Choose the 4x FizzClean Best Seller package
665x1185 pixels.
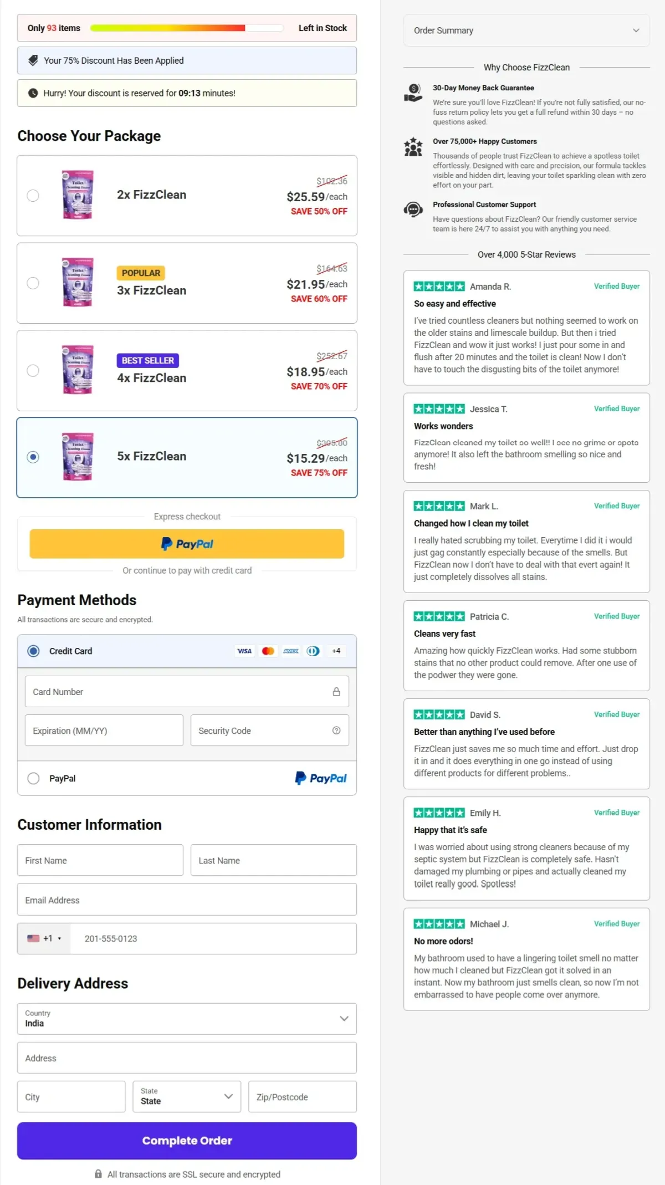[x=33, y=370]
